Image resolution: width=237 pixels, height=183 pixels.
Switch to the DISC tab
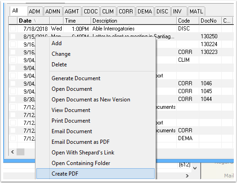[x=162, y=12]
